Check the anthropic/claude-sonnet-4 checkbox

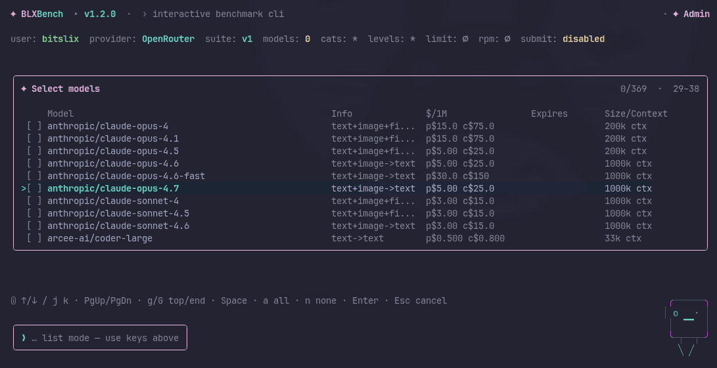pos(34,201)
